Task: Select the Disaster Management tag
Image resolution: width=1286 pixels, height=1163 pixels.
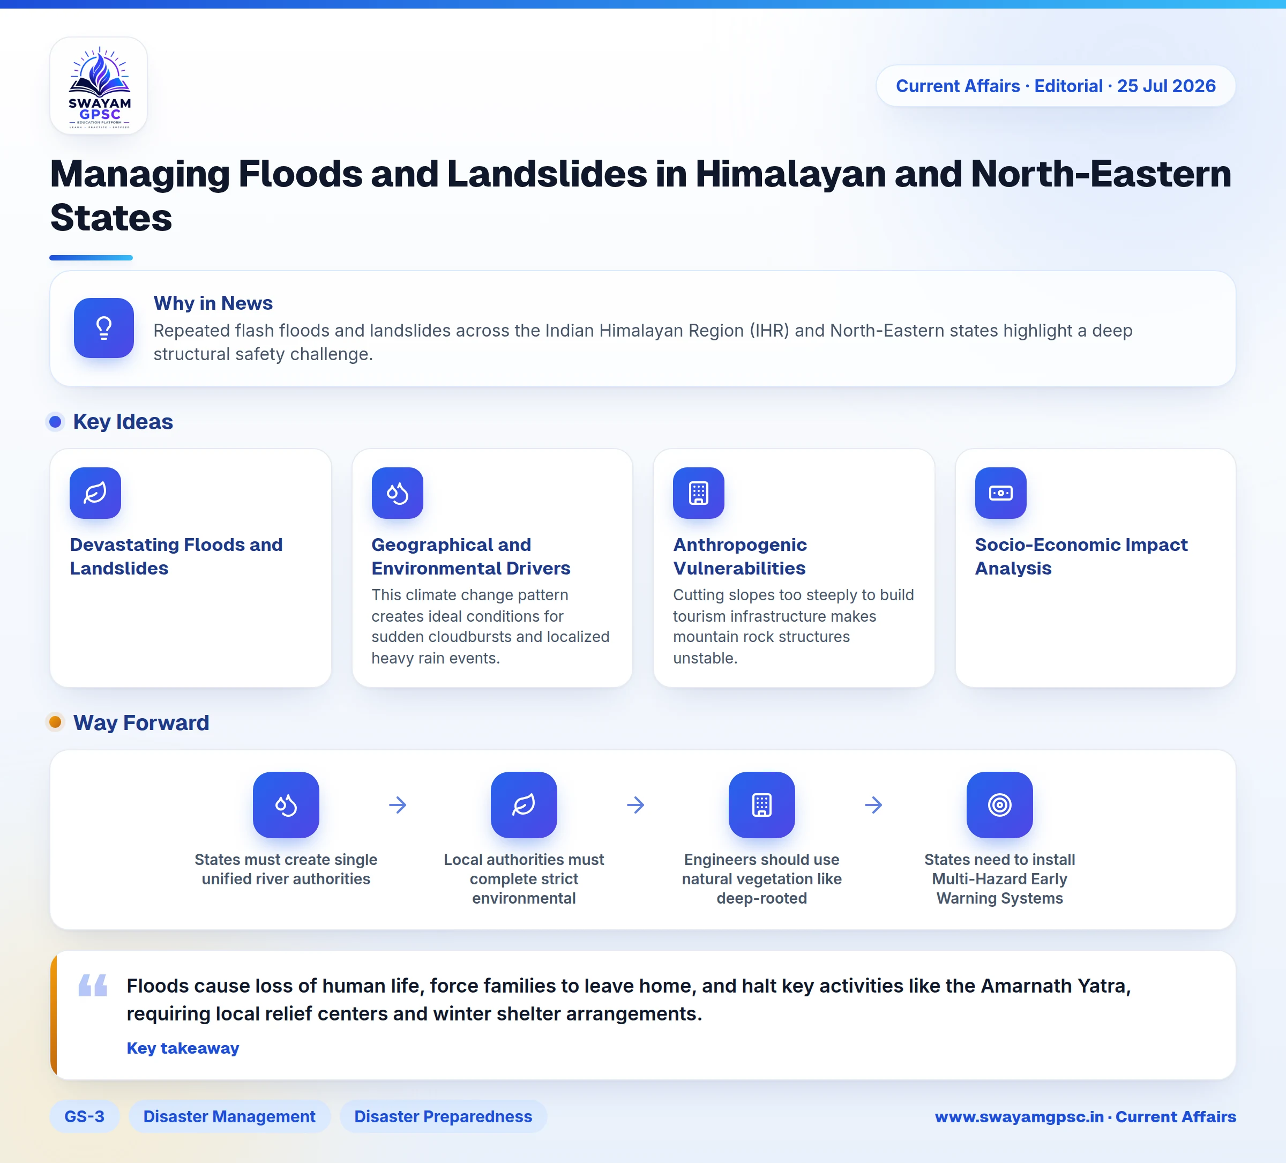Action: (230, 1116)
